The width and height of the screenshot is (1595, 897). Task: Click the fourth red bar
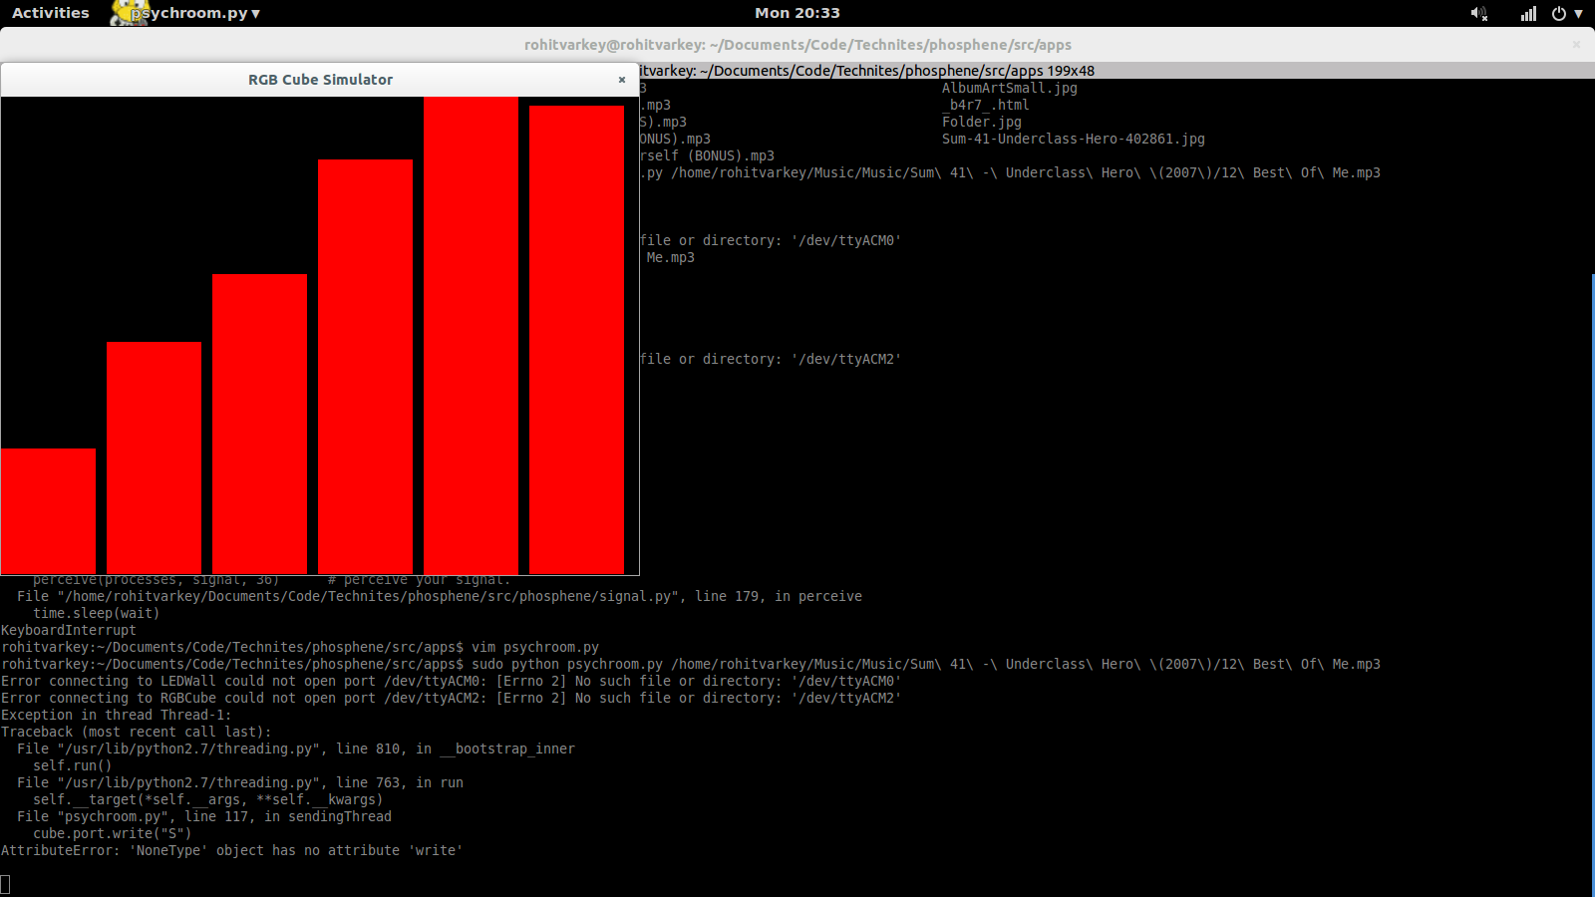click(365, 367)
